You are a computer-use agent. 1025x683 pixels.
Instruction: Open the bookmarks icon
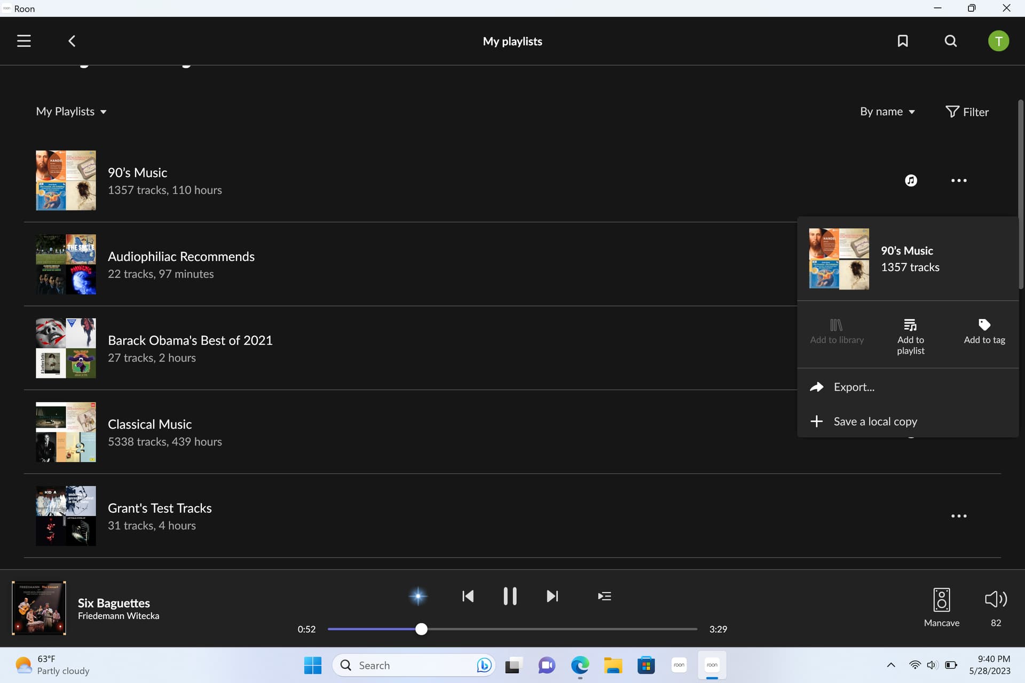[902, 41]
